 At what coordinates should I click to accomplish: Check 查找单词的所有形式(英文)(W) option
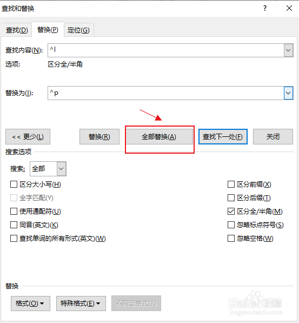pos(14,239)
